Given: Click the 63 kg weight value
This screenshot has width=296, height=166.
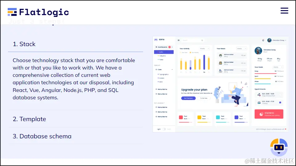Looking at the screenshot, I should pyautogui.click(x=260, y=59).
